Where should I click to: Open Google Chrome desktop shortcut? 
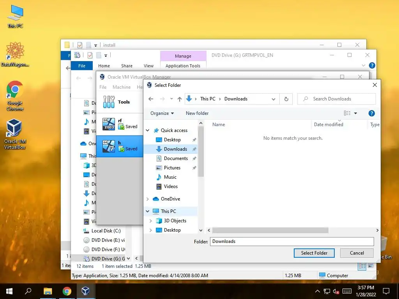[x=15, y=96]
